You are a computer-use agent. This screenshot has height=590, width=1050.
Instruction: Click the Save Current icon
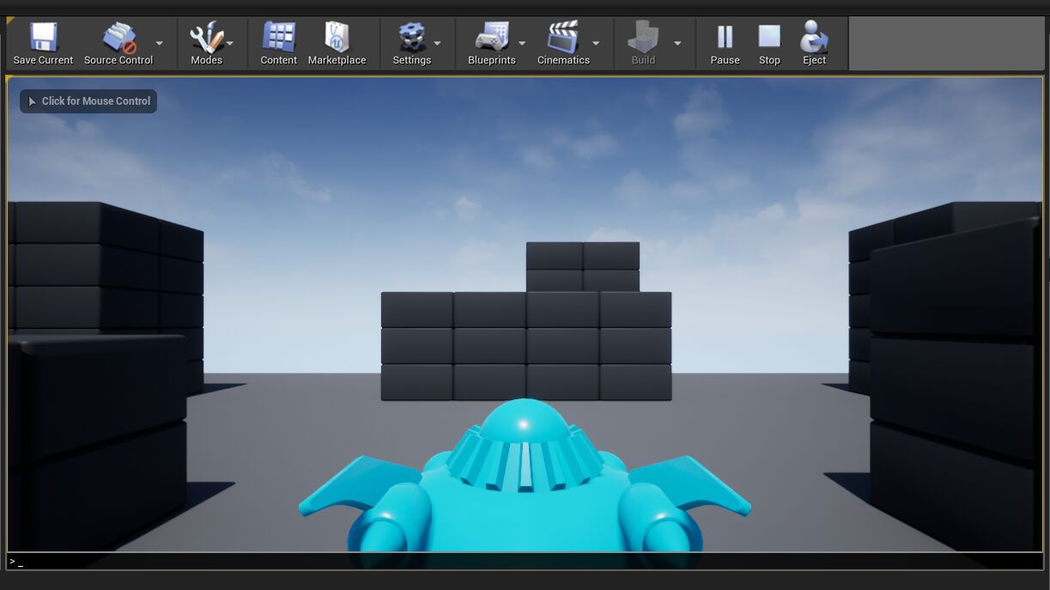click(x=43, y=38)
